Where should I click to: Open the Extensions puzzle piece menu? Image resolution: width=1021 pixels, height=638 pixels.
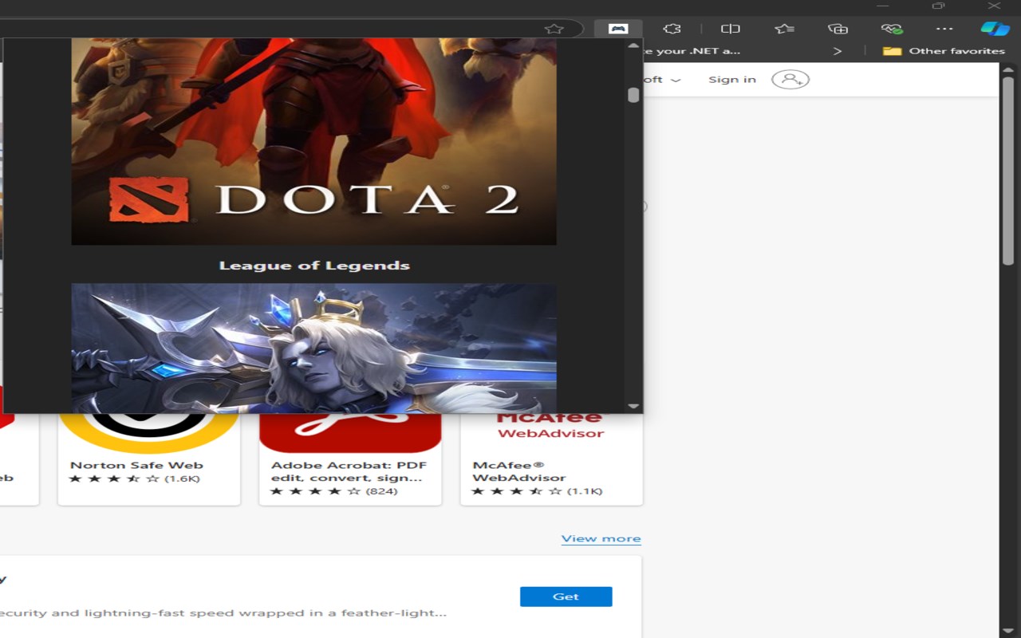point(672,29)
